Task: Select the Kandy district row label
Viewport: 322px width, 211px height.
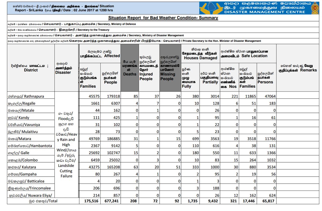Action: (19, 117)
